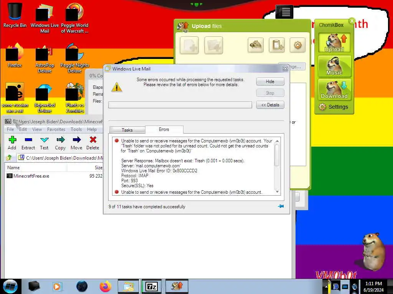Click gear settings icon in Upload files

click(297, 45)
